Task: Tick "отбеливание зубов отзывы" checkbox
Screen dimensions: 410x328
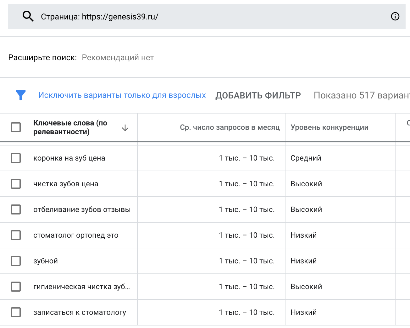Action: 16,209
